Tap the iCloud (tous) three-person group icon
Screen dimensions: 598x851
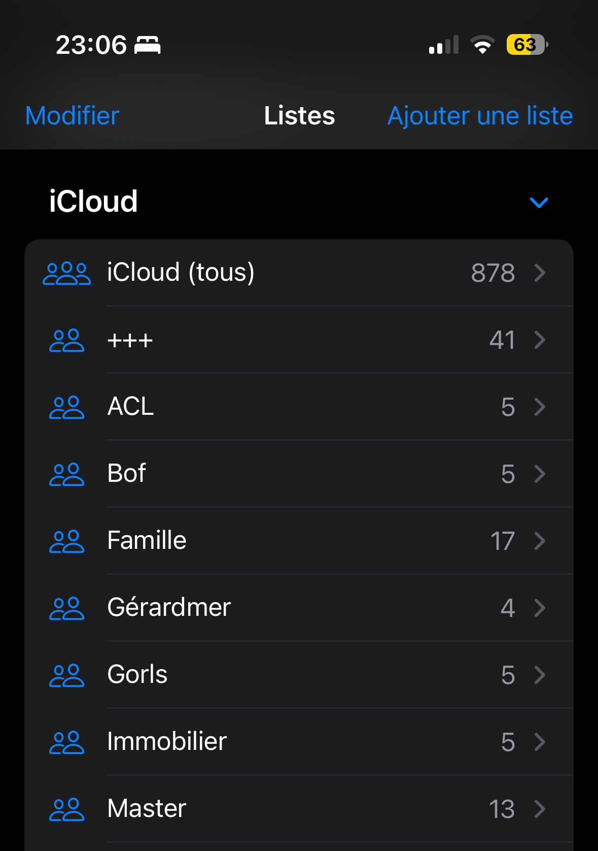click(x=66, y=273)
